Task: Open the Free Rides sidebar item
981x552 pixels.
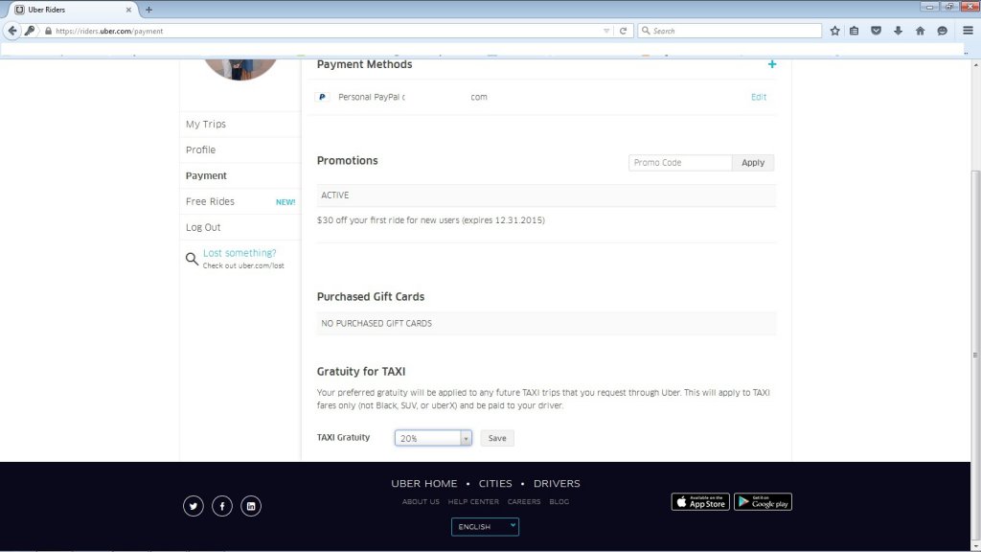Action: point(210,201)
